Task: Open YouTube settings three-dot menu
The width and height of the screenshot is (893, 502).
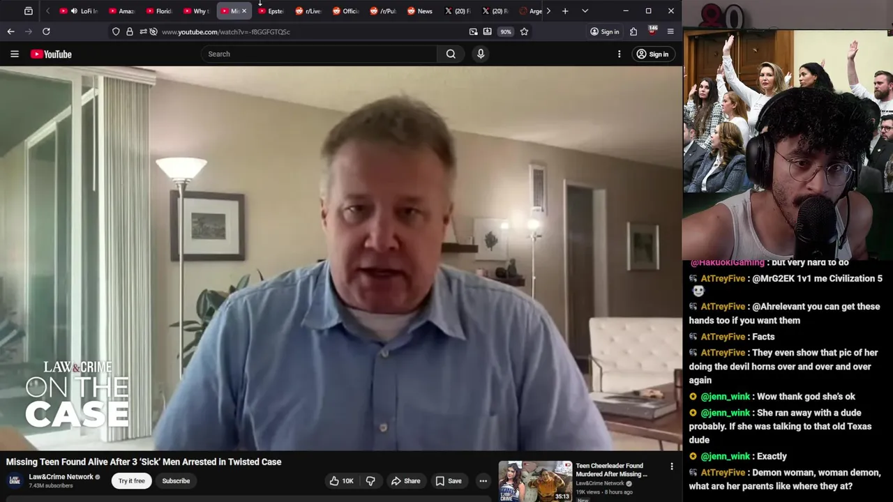Action: click(619, 54)
